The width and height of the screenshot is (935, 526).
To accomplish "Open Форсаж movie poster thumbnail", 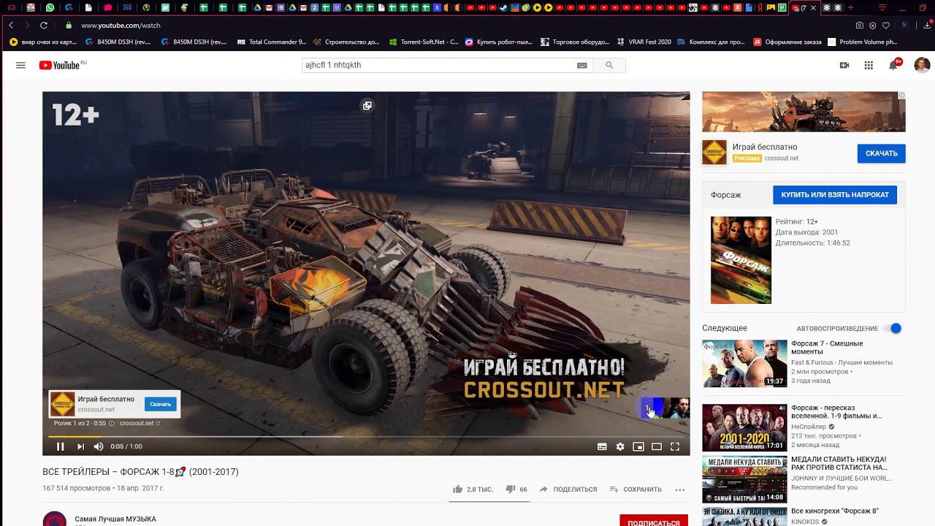I will (741, 260).
